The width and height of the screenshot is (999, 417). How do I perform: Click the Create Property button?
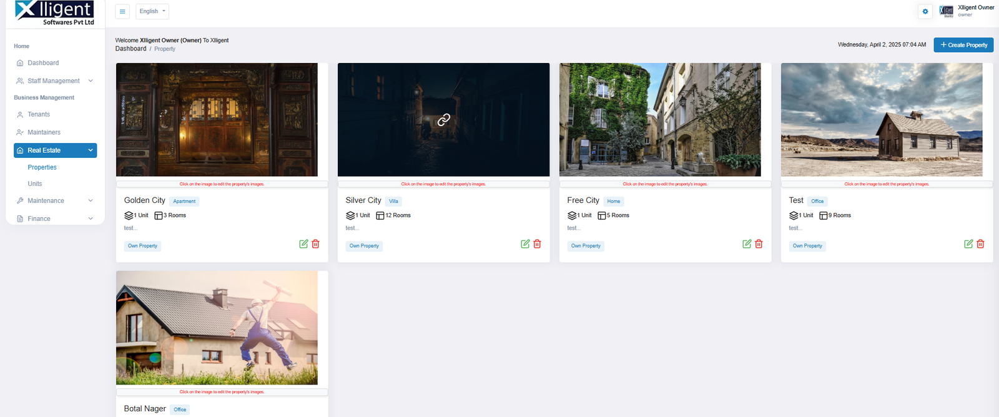[963, 45]
